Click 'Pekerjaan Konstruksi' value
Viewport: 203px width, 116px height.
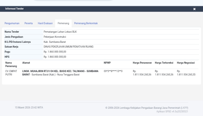click(x=55, y=37)
